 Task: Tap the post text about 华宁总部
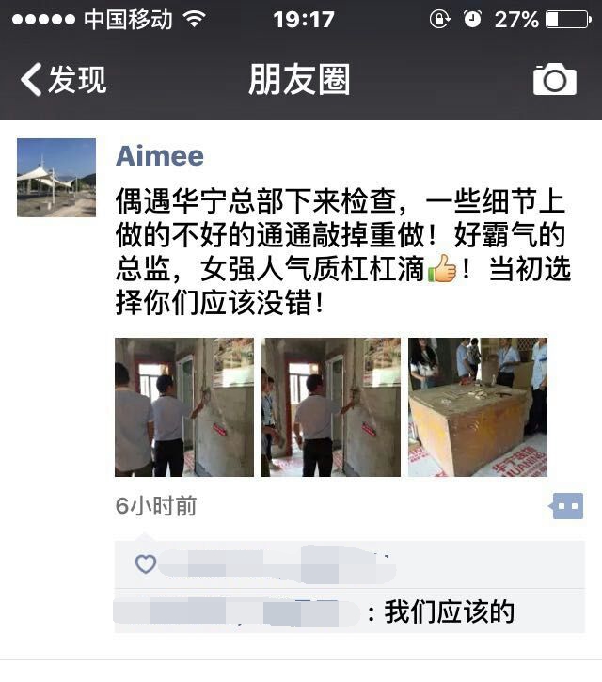342,251
